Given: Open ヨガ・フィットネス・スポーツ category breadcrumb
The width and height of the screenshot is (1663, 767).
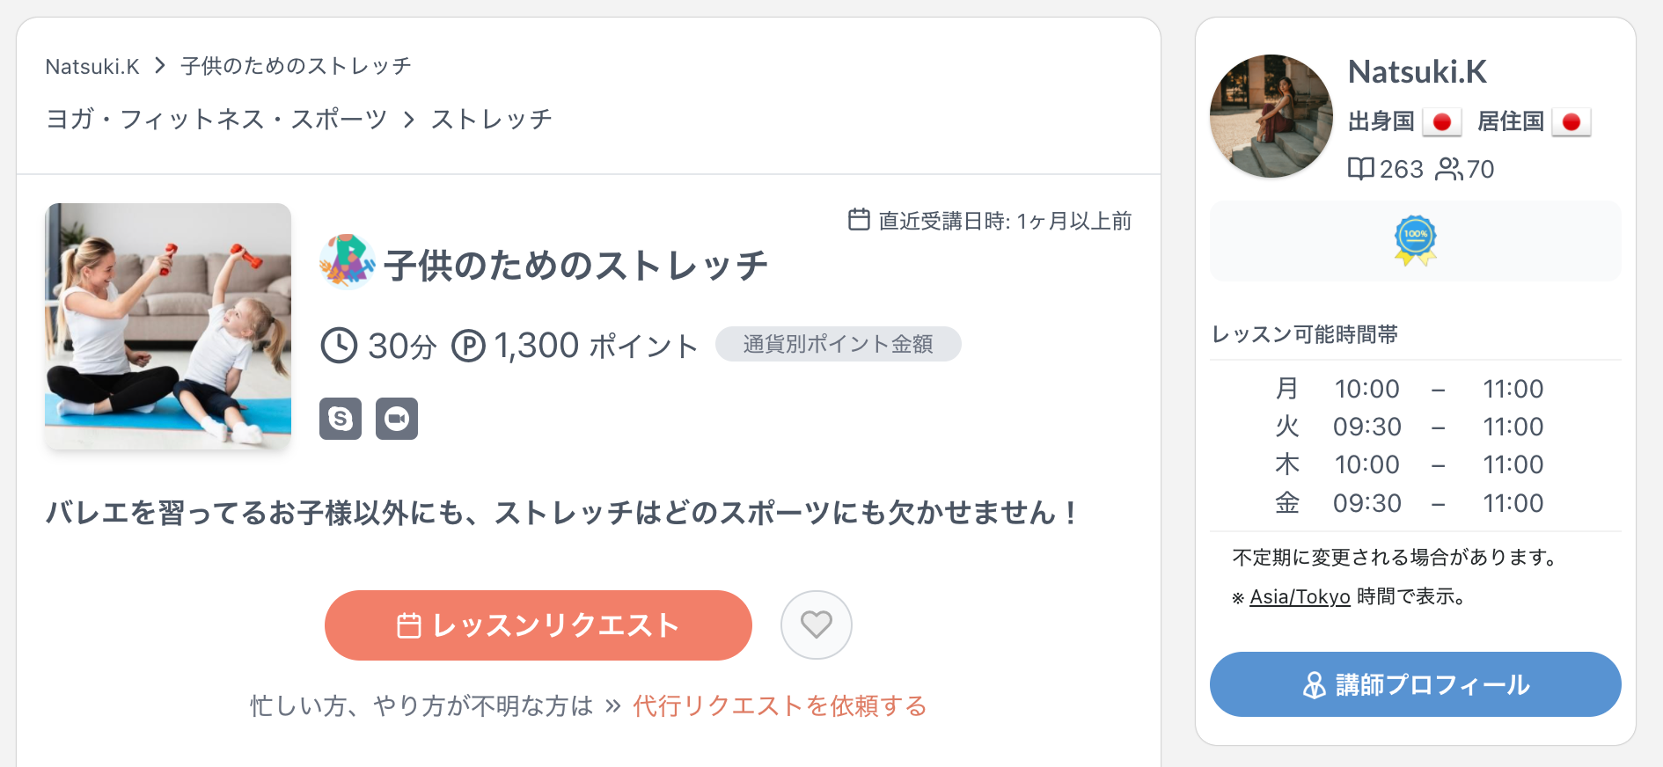Looking at the screenshot, I should [216, 119].
